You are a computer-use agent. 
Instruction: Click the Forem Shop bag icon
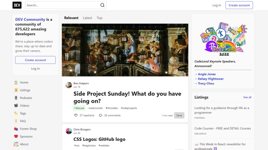tap(16, 129)
